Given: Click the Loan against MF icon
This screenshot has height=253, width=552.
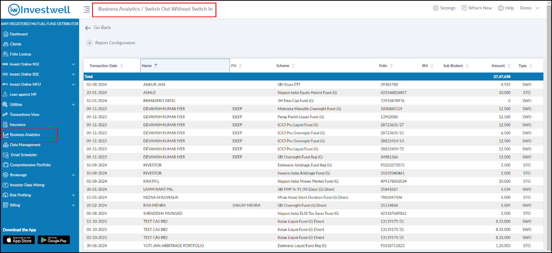Looking at the screenshot, I should [5, 94].
